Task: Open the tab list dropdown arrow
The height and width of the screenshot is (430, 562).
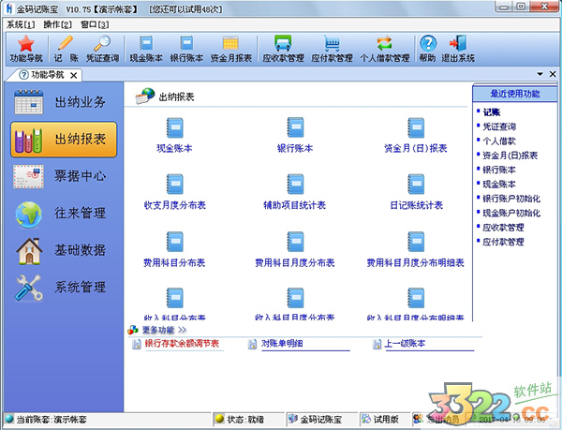Action: point(540,74)
